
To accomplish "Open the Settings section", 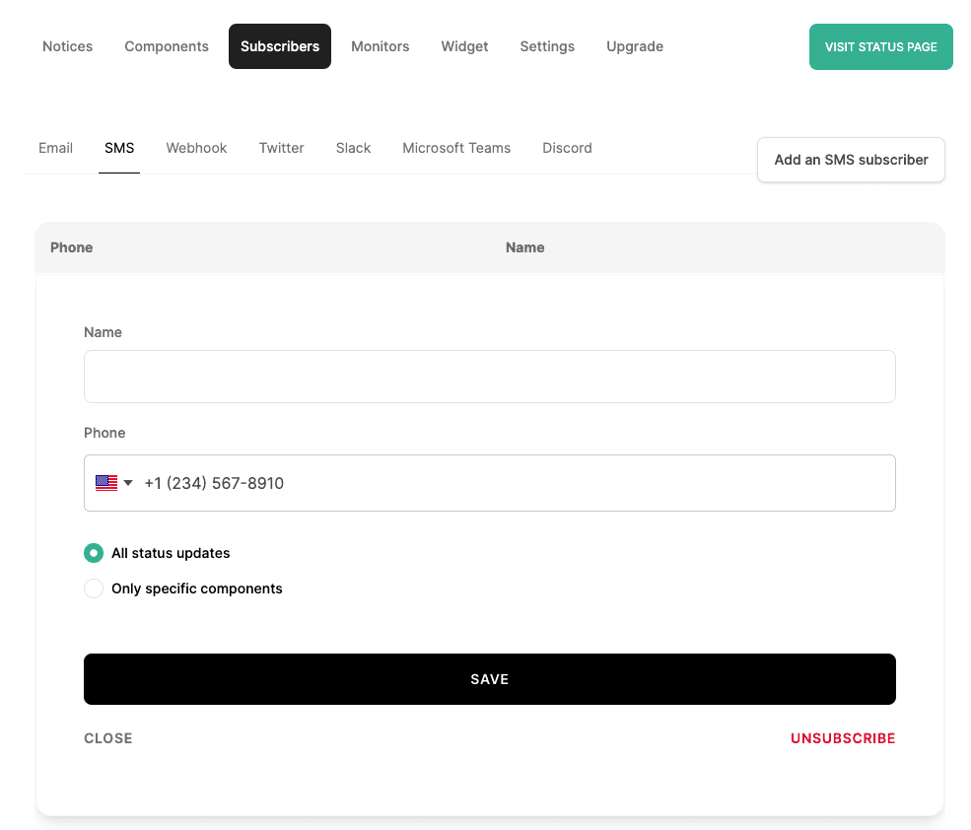I will point(547,46).
